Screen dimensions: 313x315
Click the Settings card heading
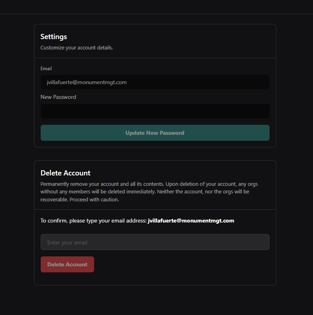(x=54, y=37)
